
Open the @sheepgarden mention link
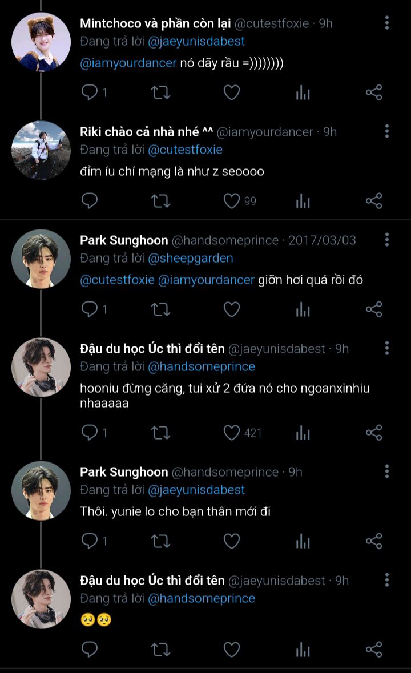[x=191, y=258]
